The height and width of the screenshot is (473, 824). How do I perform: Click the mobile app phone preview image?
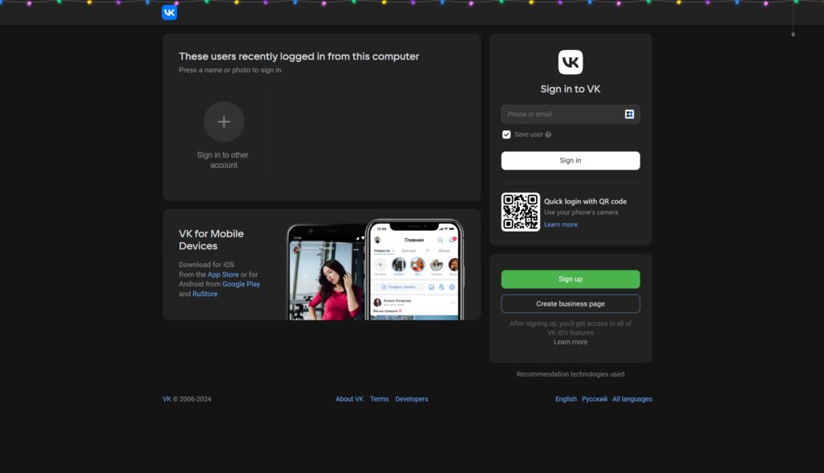375,269
